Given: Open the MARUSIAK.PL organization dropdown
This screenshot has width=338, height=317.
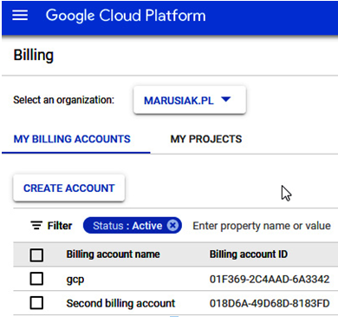Looking at the screenshot, I should pyautogui.click(x=190, y=100).
